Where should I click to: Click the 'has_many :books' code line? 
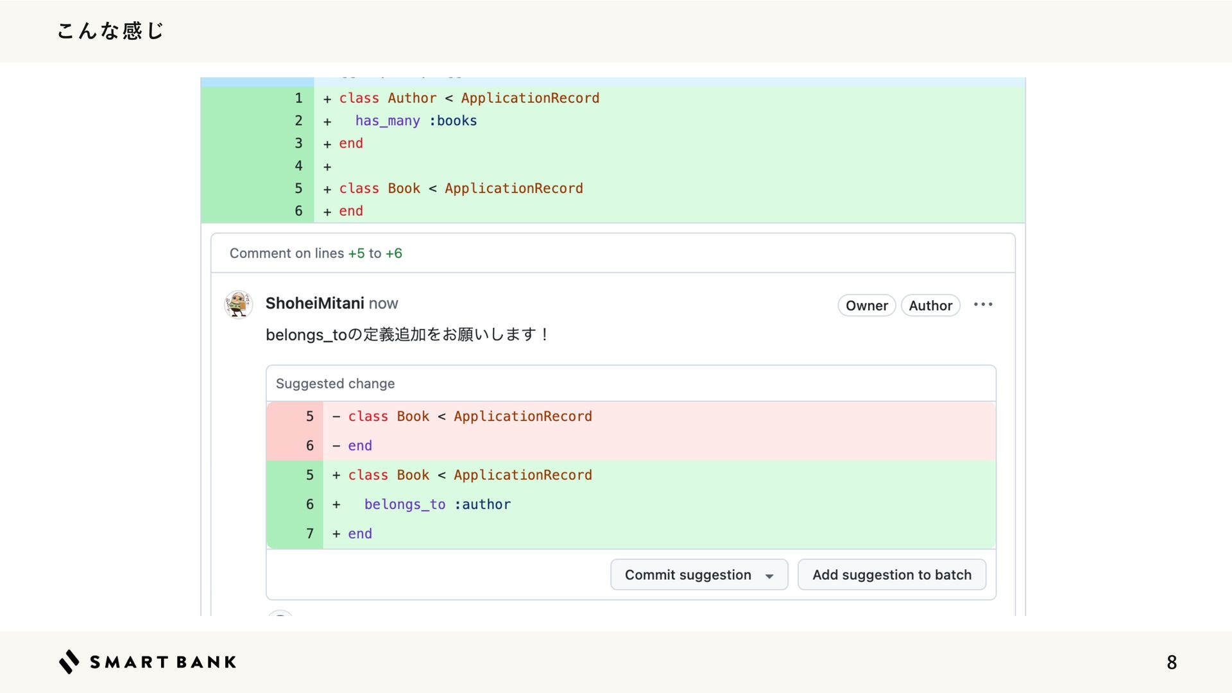[416, 121]
